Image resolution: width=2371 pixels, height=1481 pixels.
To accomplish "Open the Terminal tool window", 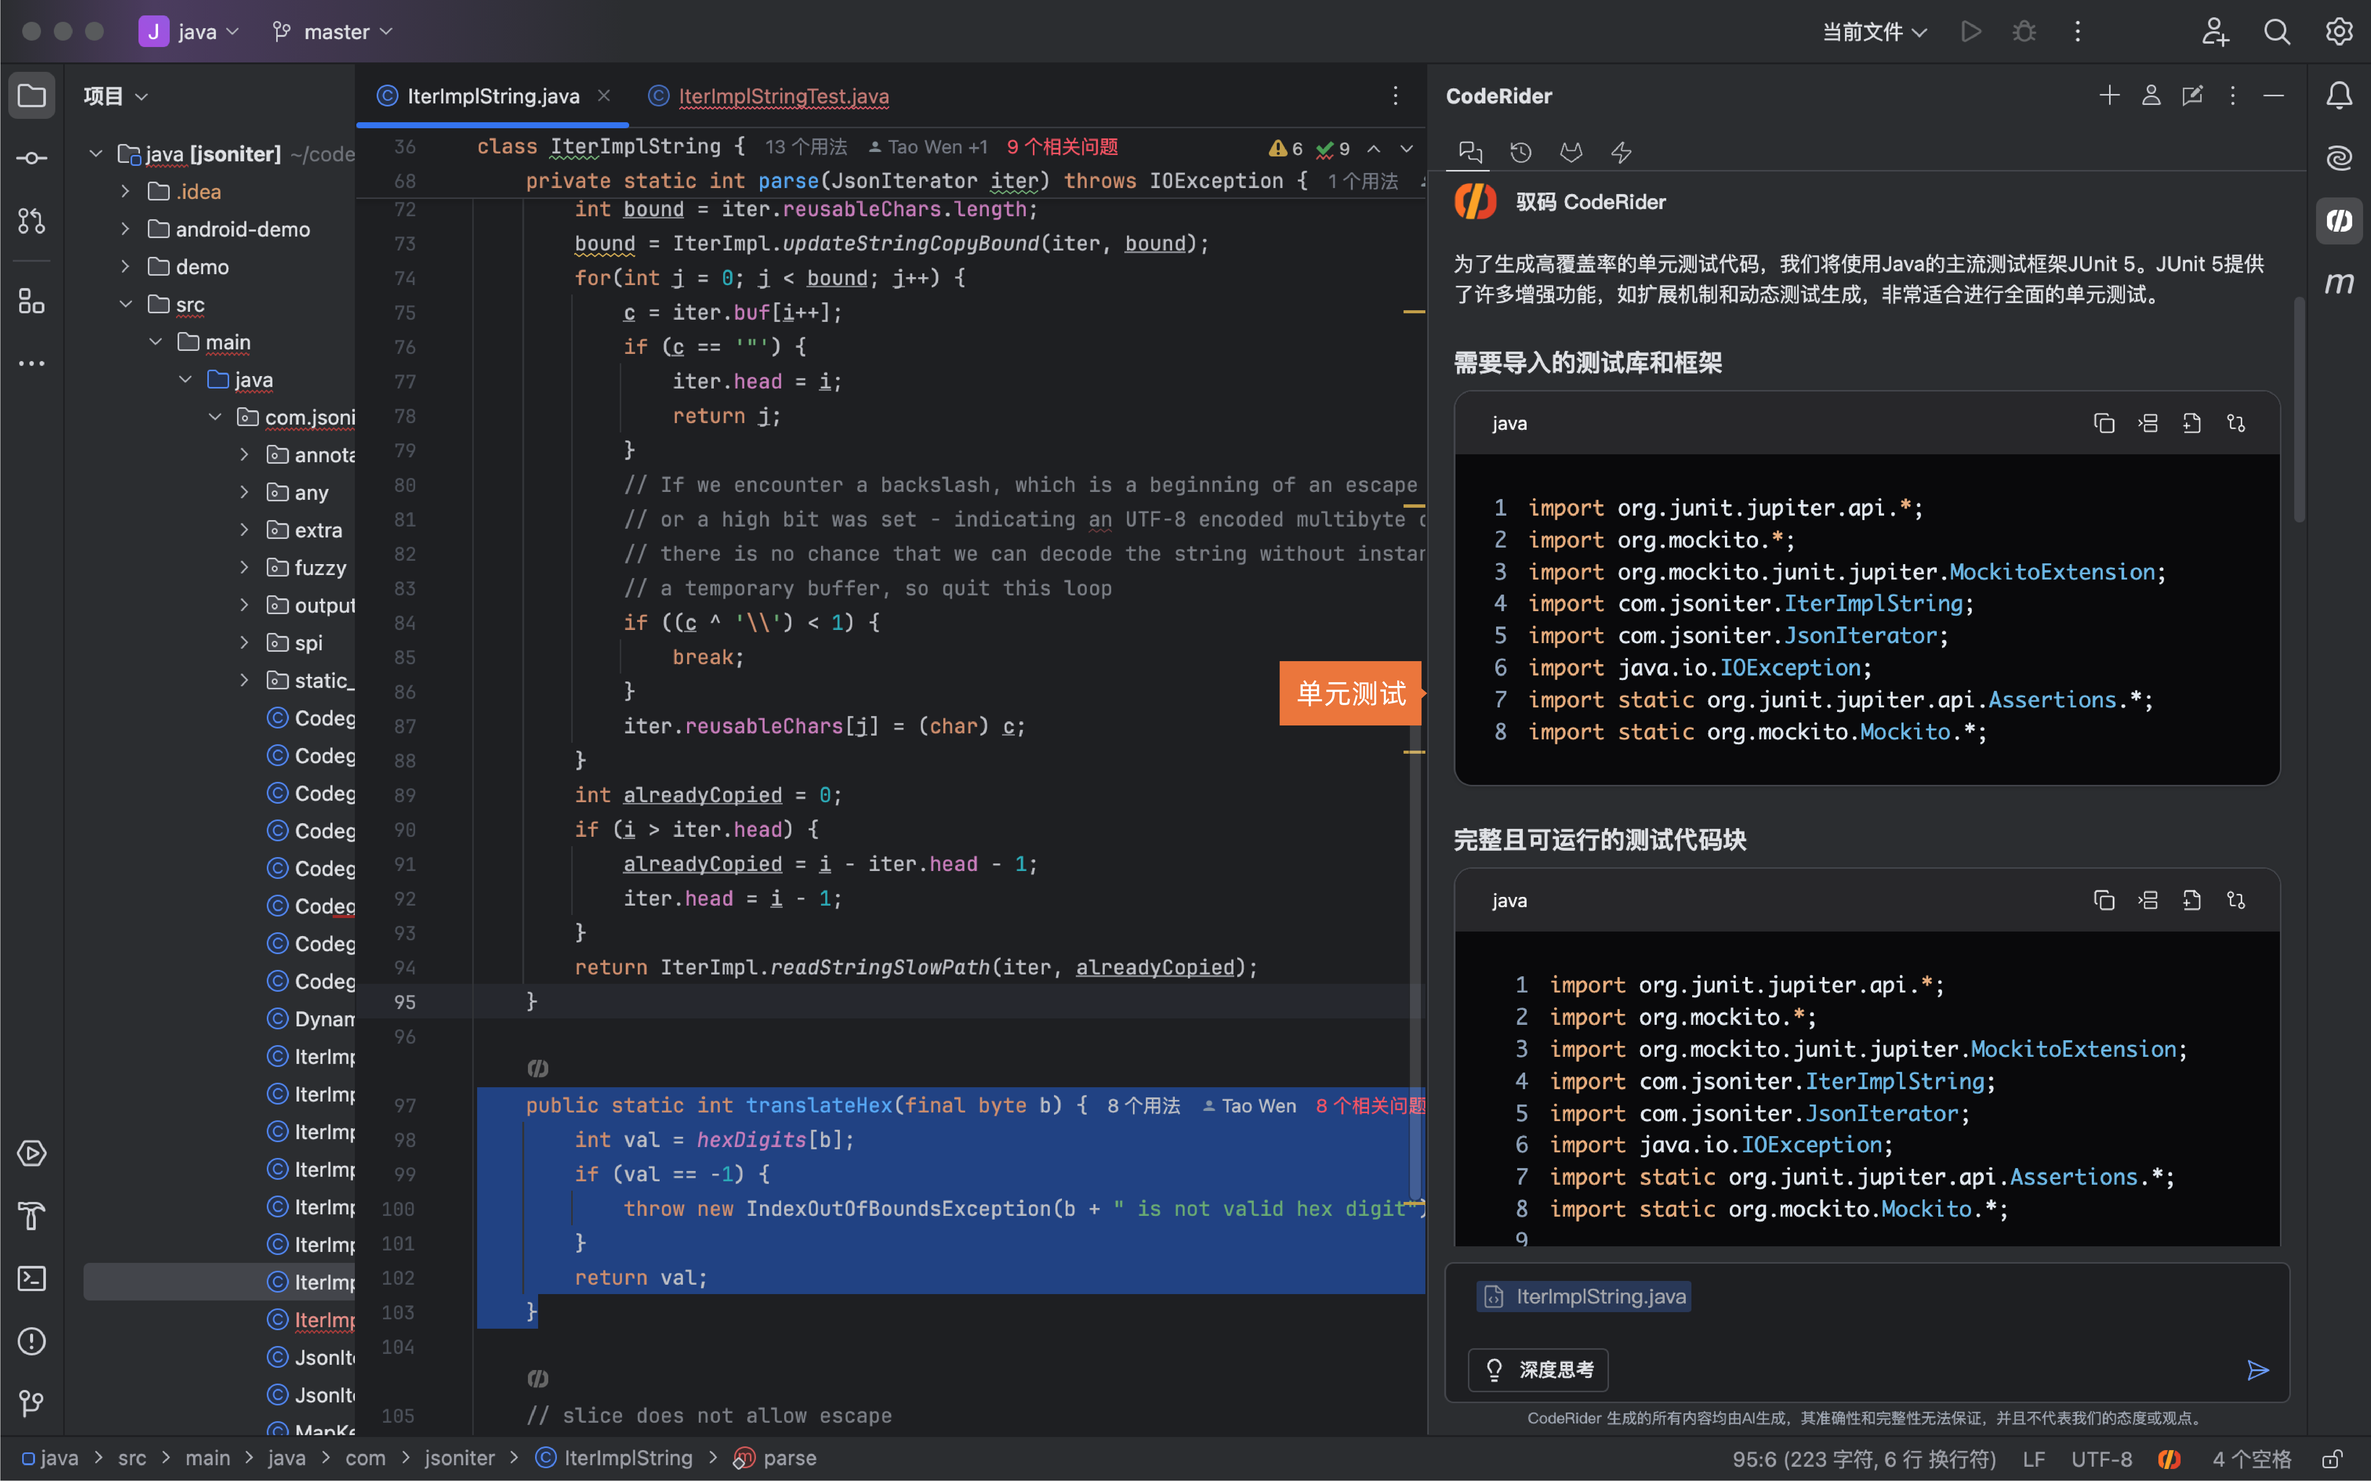I will pos(31,1279).
